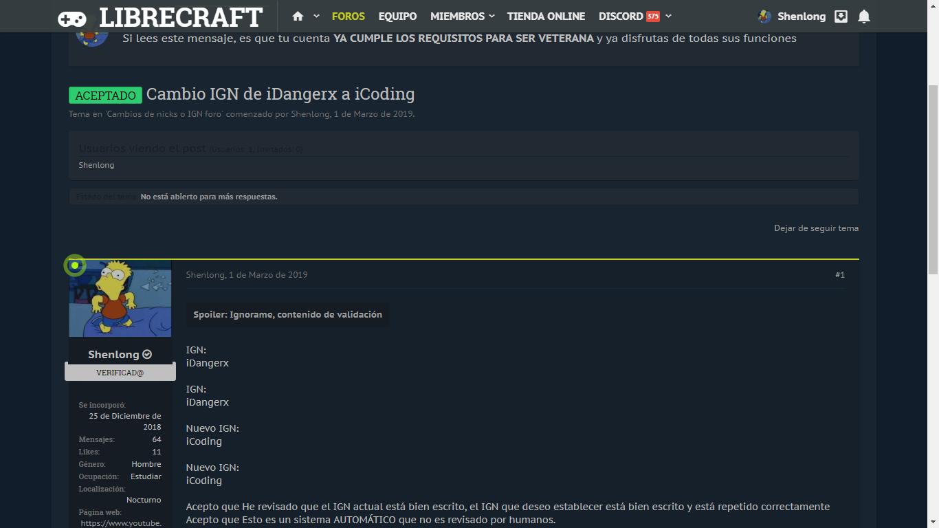Click the Librecraft gamepad logo icon
Screen dimensions: 939x528
(72, 18)
